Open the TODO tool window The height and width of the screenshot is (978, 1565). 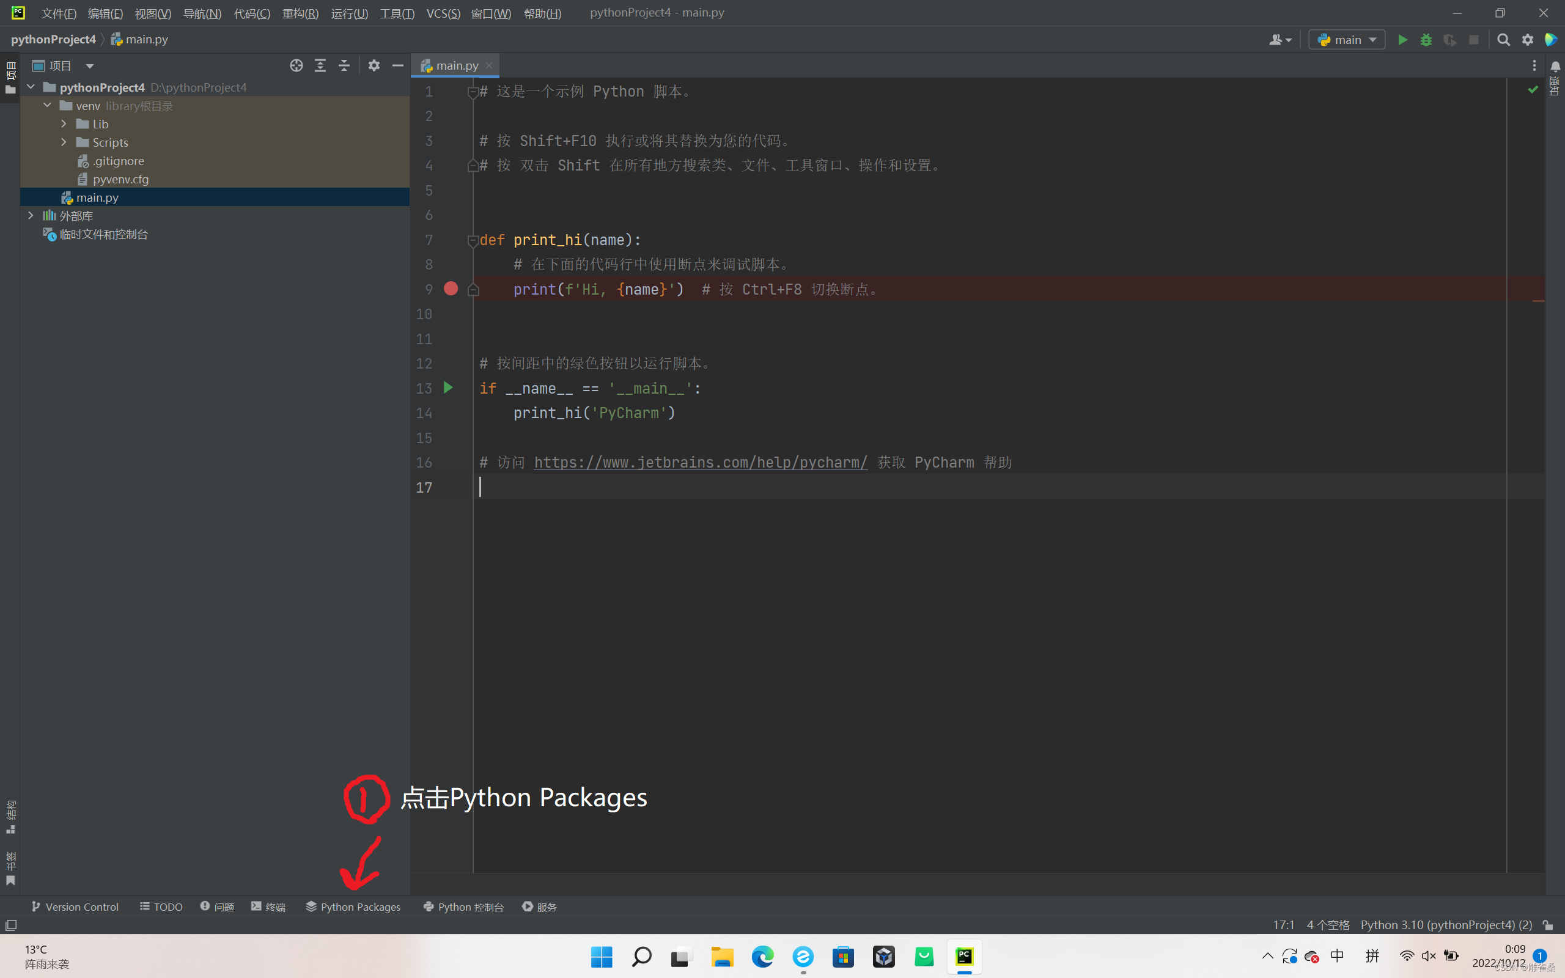[161, 906]
